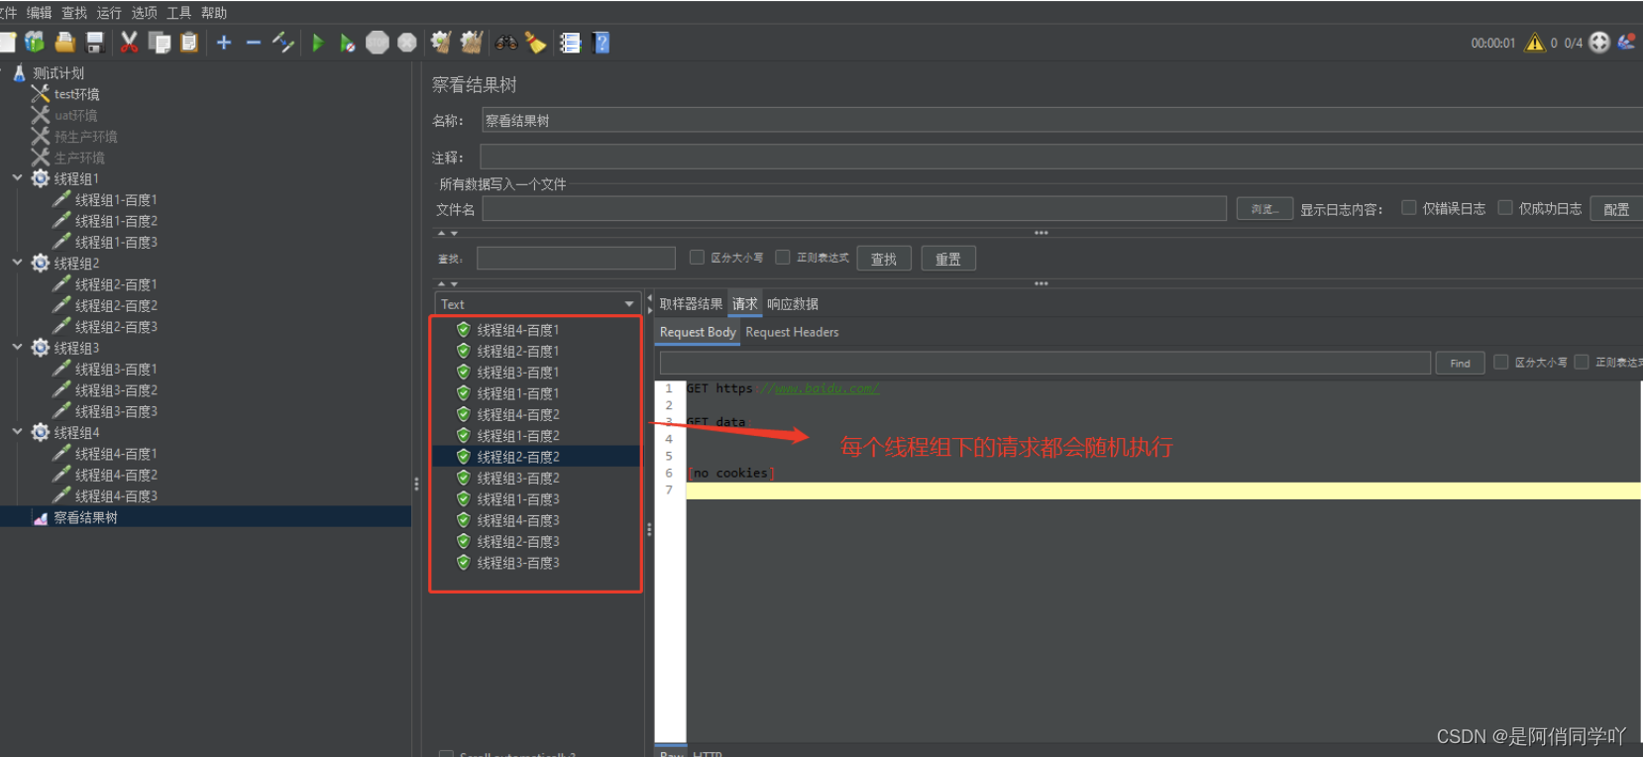The width and height of the screenshot is (1643, 757).
Task: Enable the 仅错误日志 checkbox
Action: pyautogui.click(x=1408, y=207)
